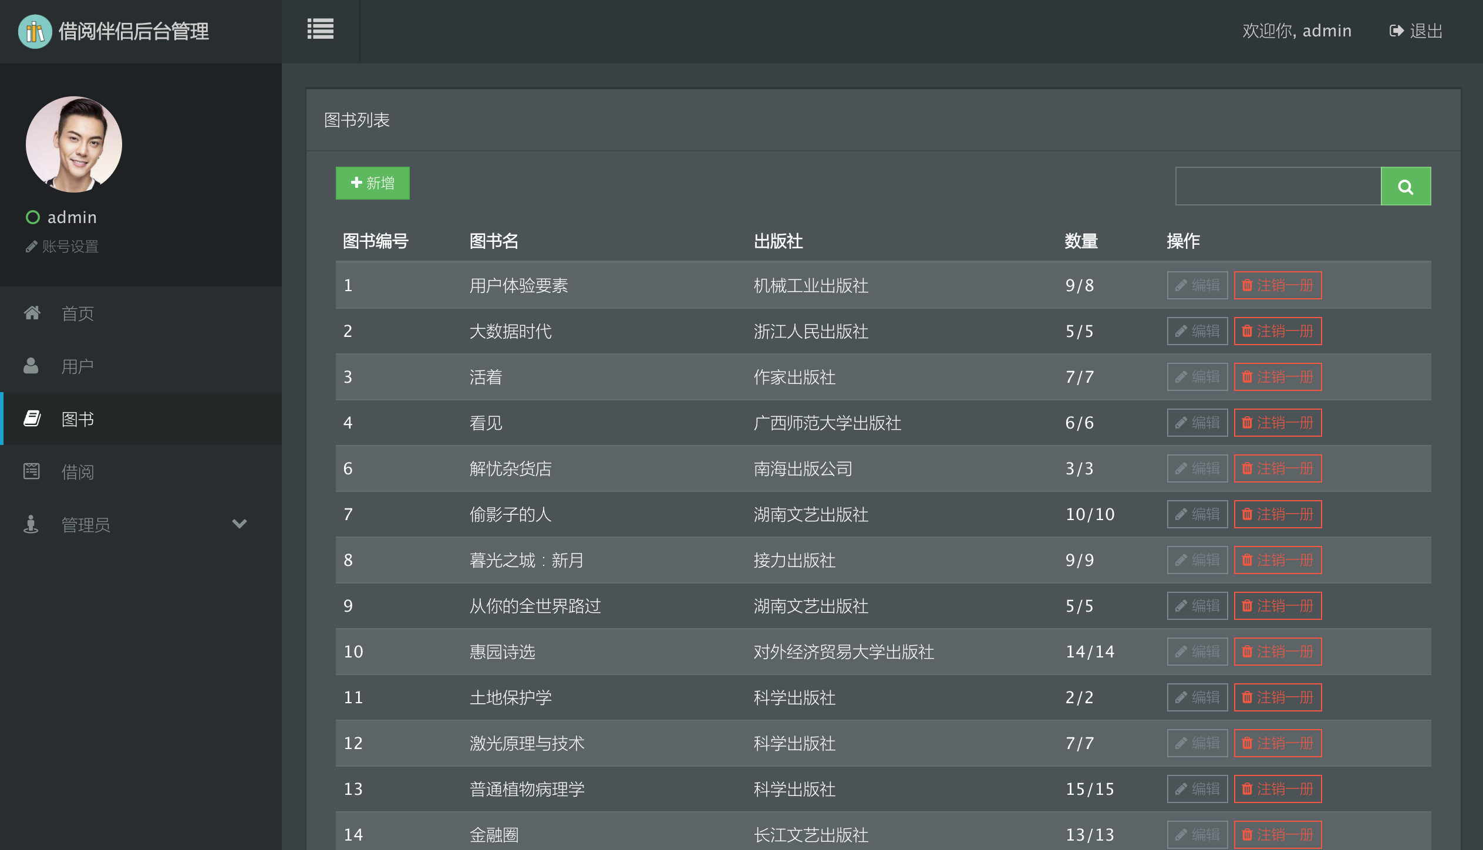Screen dimensions: 1483x850
Task: Toggle the sidebar with the hamburger list icon
Action: pyautogui.click(x=320, y=29)
